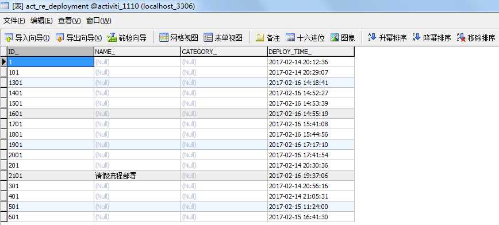This screenshot has width=499, height=225.
Task: Select the NAME_ cell 请假流程部署
Action: (x=137, y=176)
